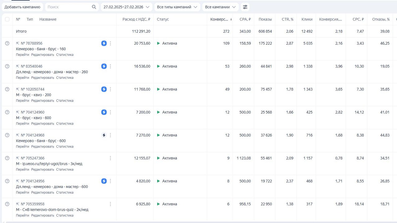
Task: Open the table filter settings icon
Action: [x=245, y=7]
